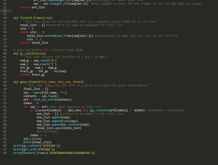Viewport: 218px width, 165px height.
Task: Click line number 28 in the gutter
Action: coord(5,11)
